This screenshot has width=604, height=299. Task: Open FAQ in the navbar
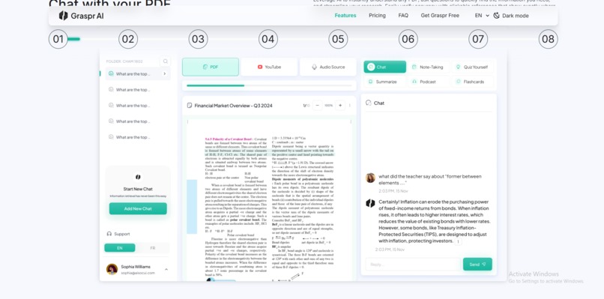pyautogui.click(x=403, y=16)
